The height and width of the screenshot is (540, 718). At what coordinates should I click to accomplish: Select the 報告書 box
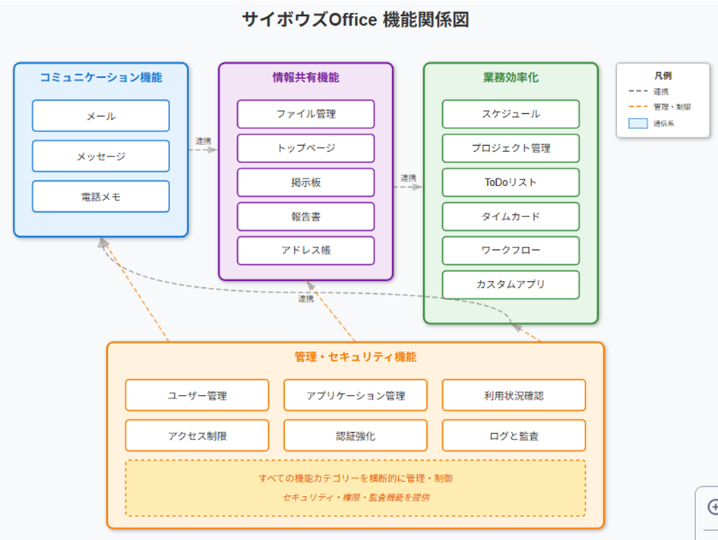(305, 216)
